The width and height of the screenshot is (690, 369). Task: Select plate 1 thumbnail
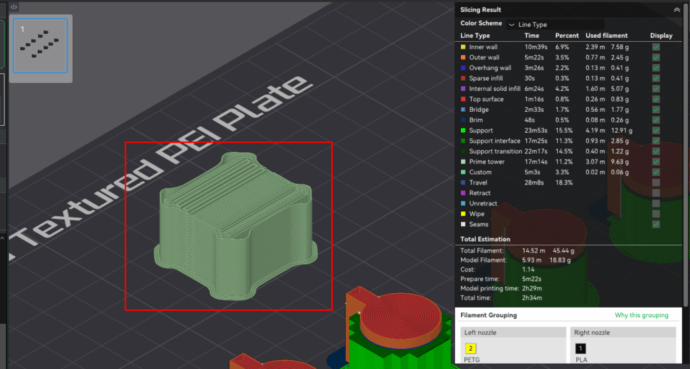40,45
